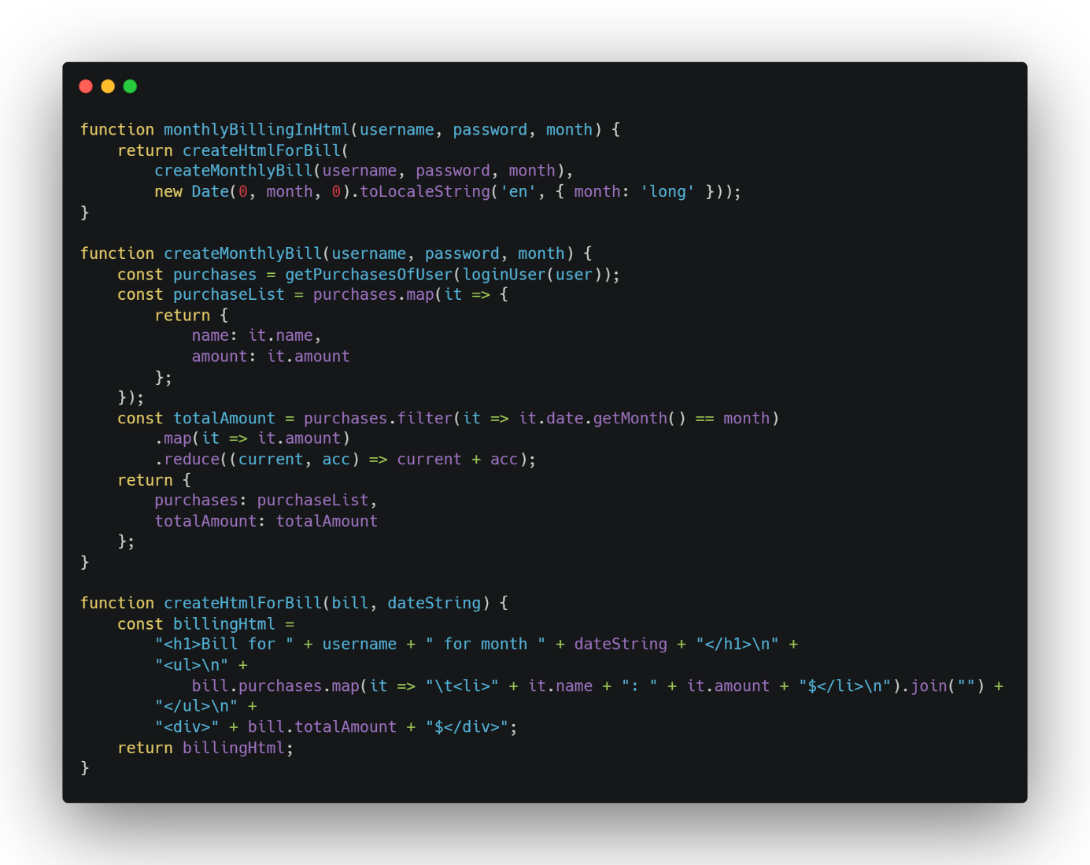
Task: Click the "\t<li>" string
Action: coord(462,686)
